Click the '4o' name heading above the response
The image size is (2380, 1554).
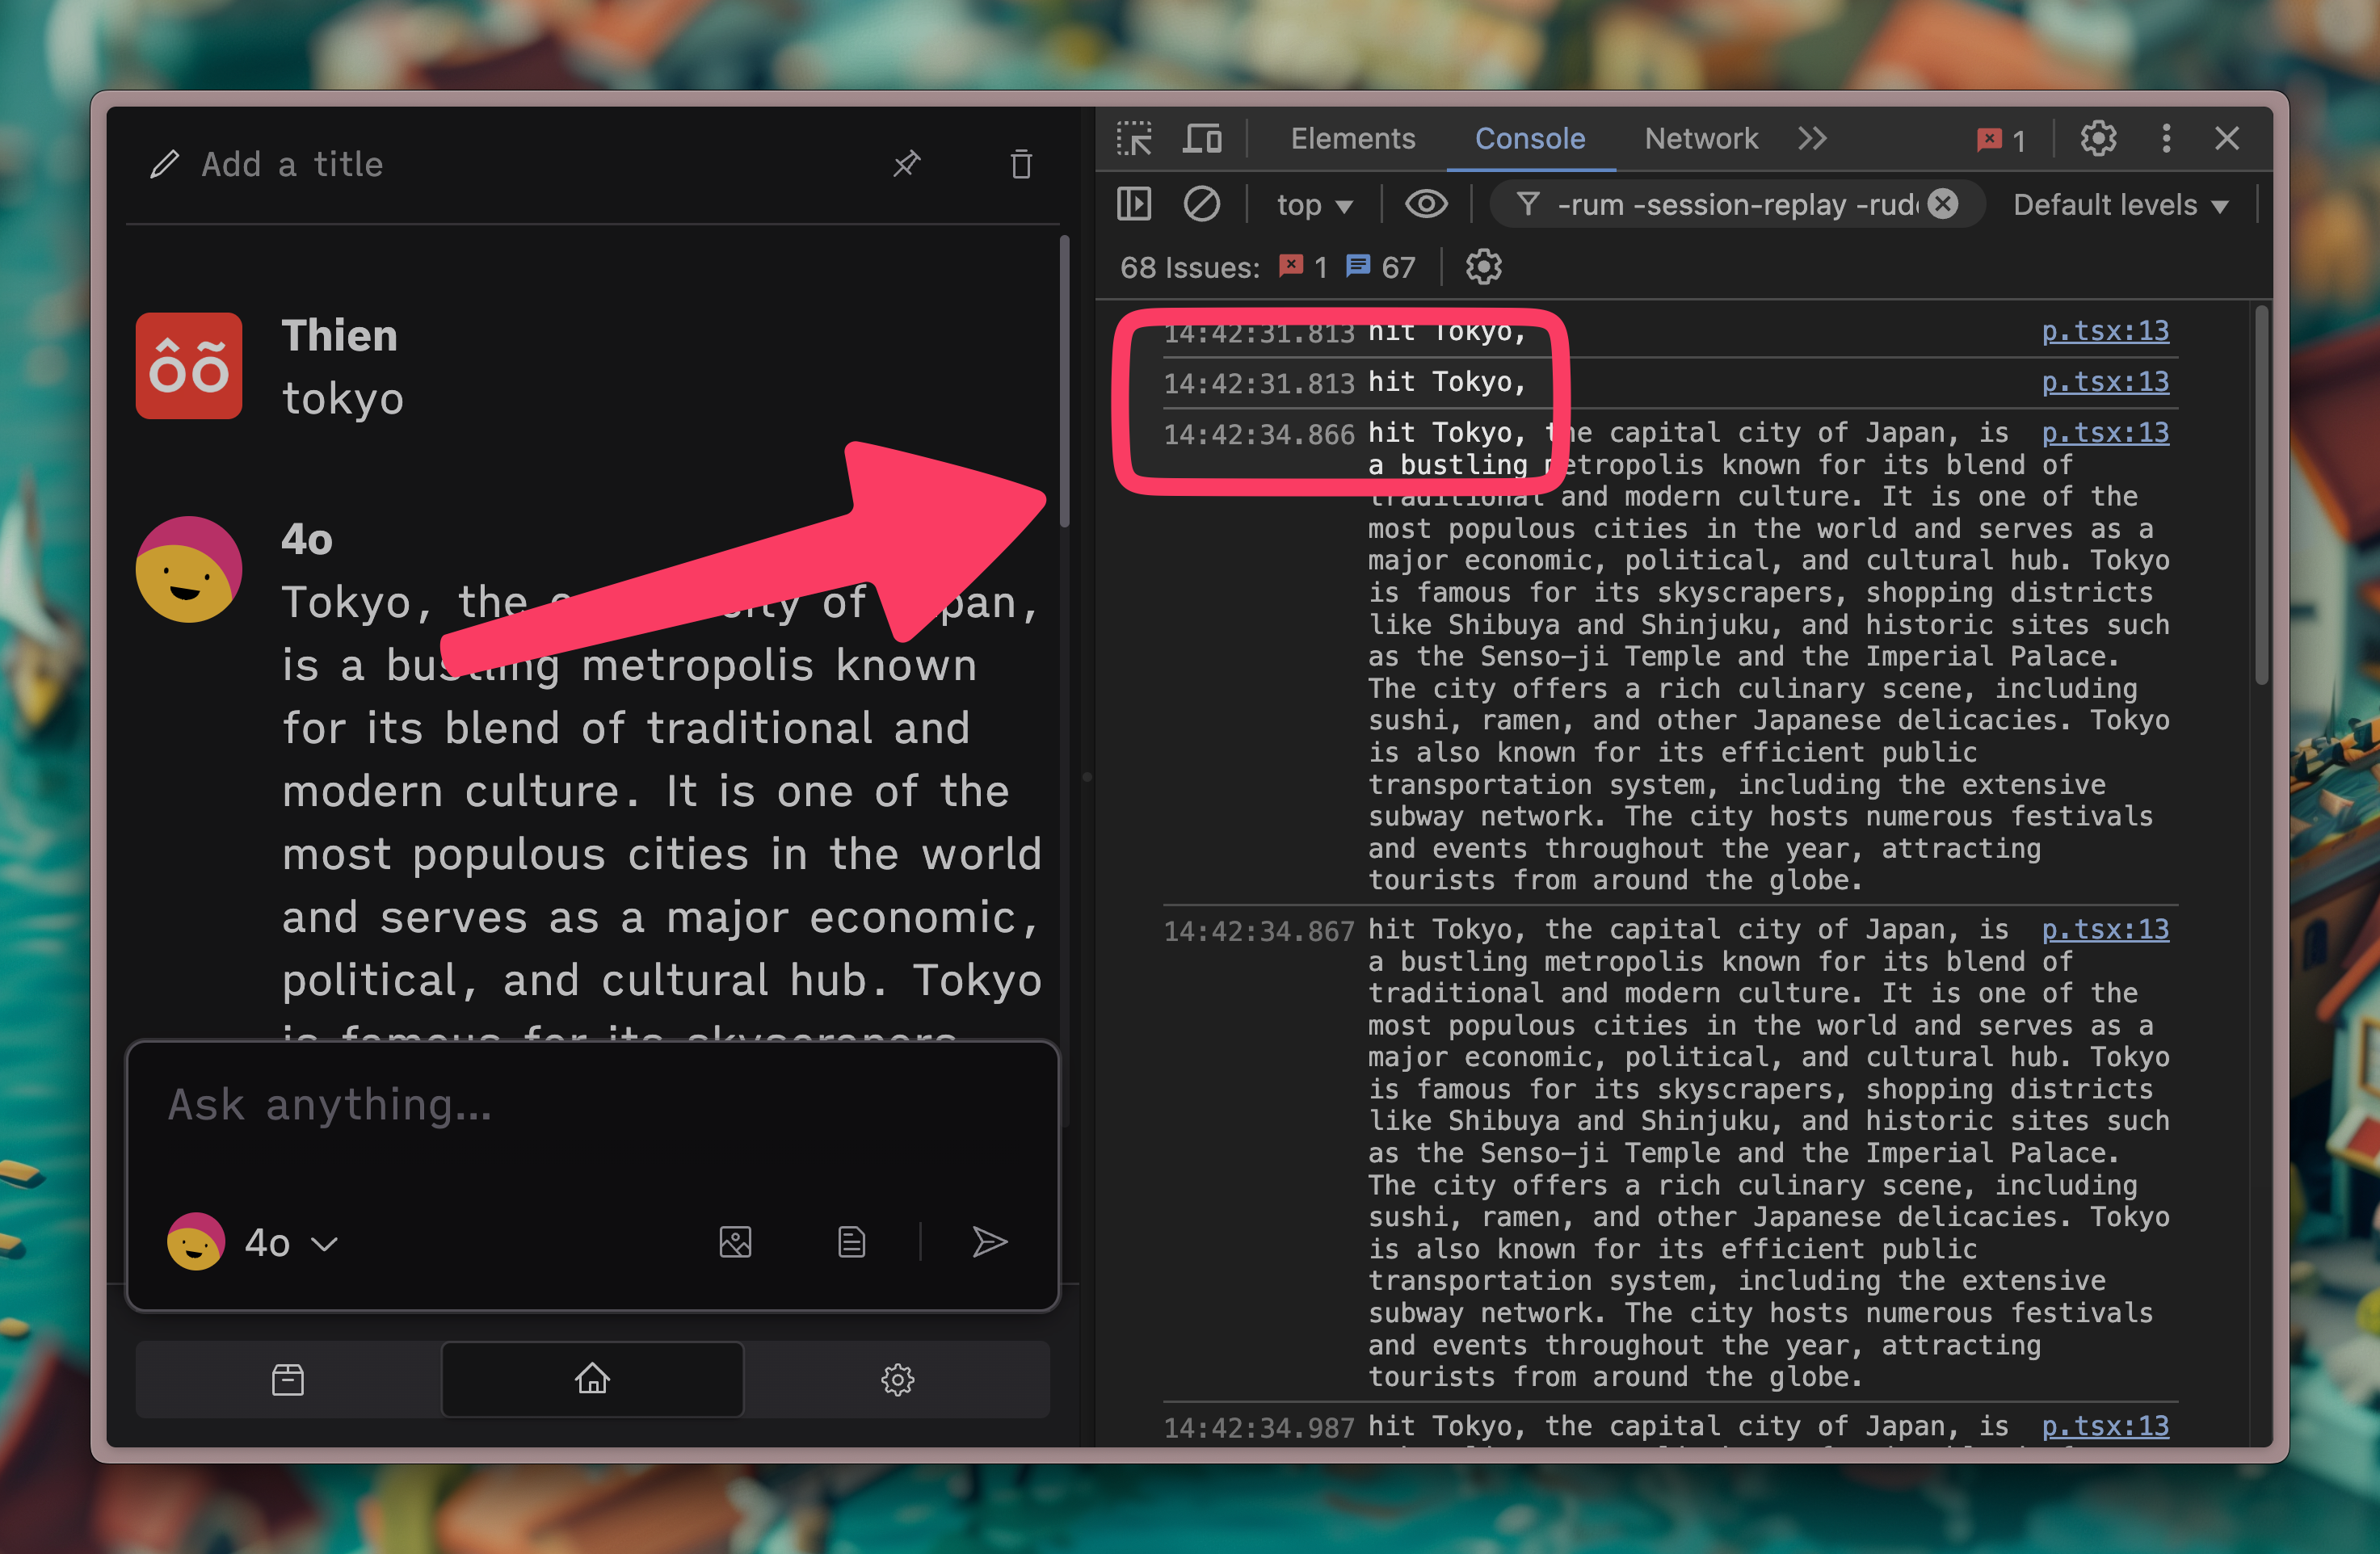[306, 540]
